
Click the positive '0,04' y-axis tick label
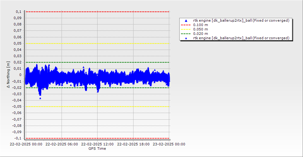[x=18, y=50]
